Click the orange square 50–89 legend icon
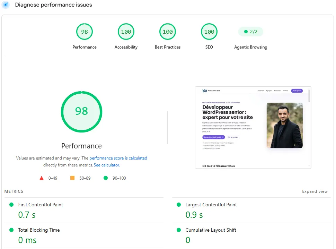 (x=72, y=178)
